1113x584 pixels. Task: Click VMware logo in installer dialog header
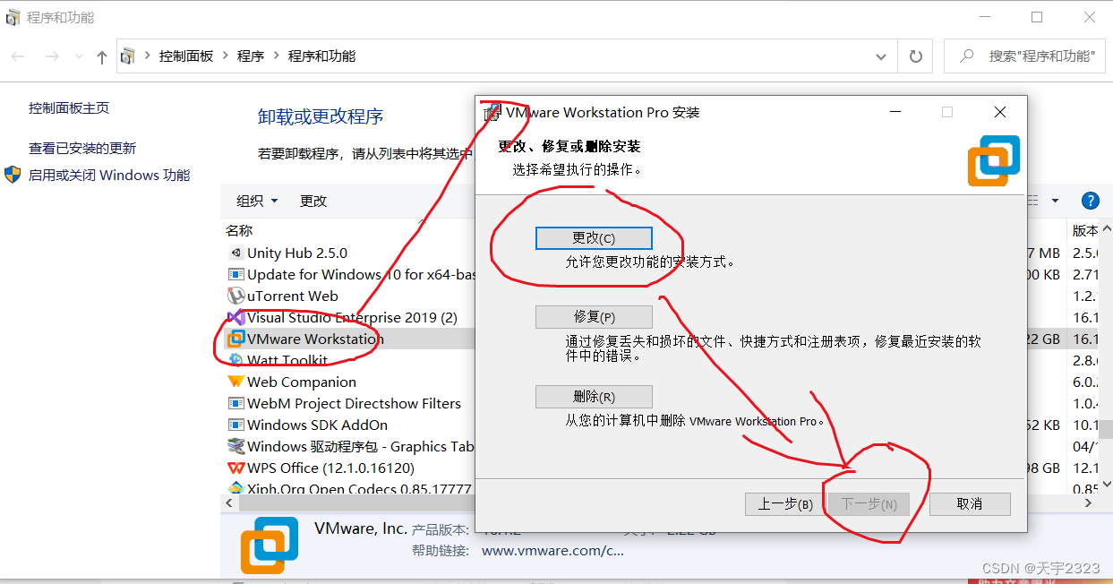(x=994, y=161)
